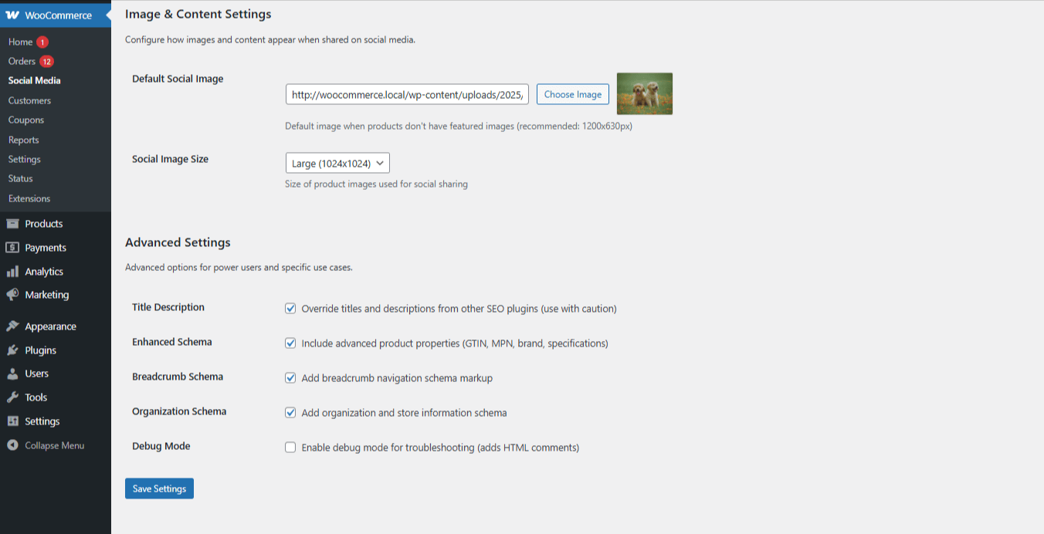The height and width of the screenshot is (534, 1044).
Task: Disable the Breadcrumb Schema checkbox
Action: [x=290, y=378]
